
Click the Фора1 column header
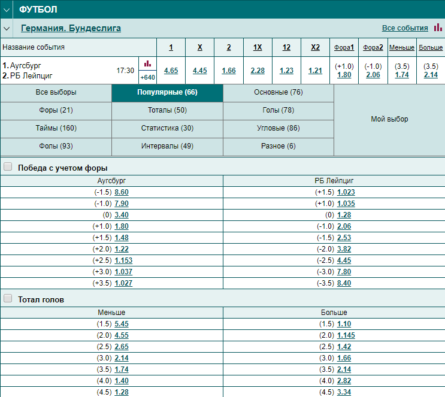tap(344, 47)
